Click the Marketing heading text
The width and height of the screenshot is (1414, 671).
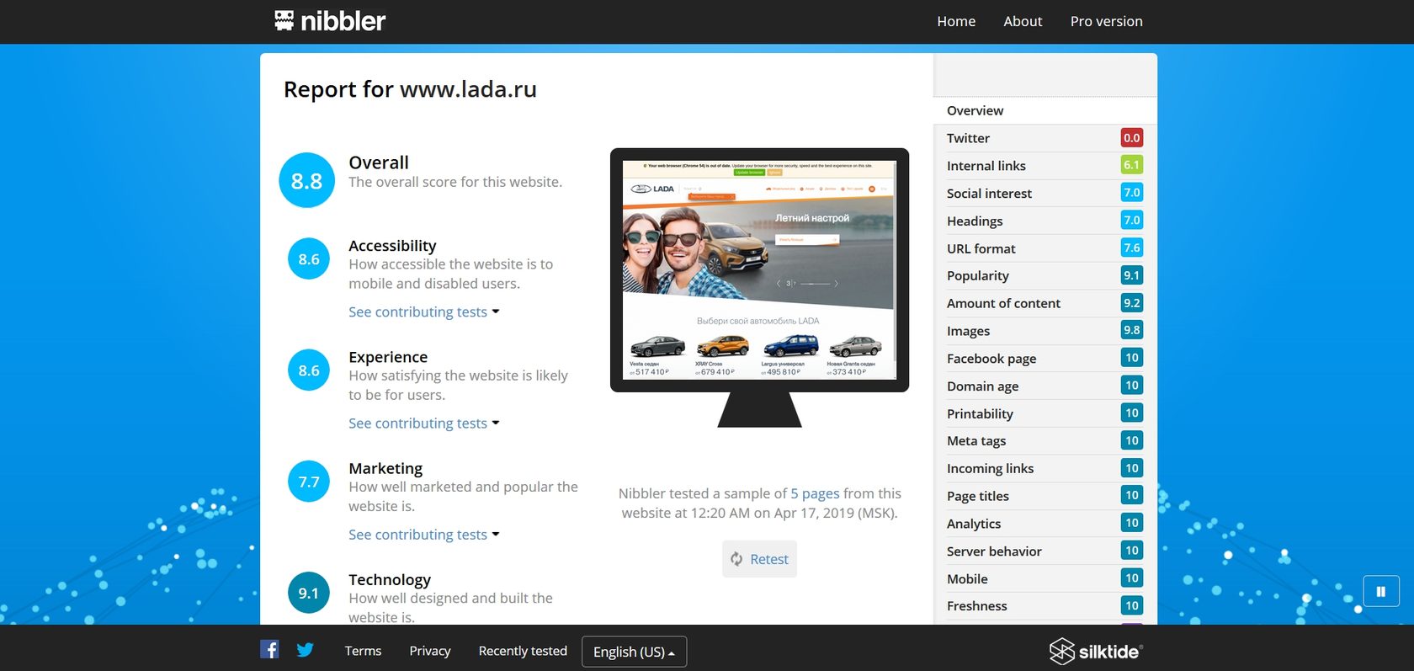pyautogui.click(x=385, y=468)
